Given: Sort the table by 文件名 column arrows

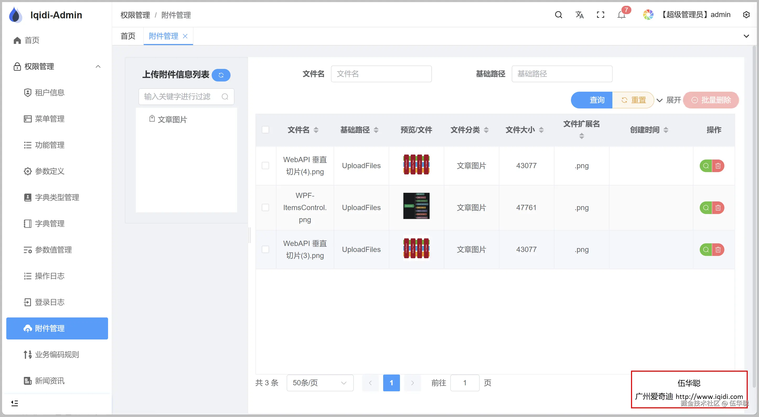Looking at the screenshot, I should [316, 130].
